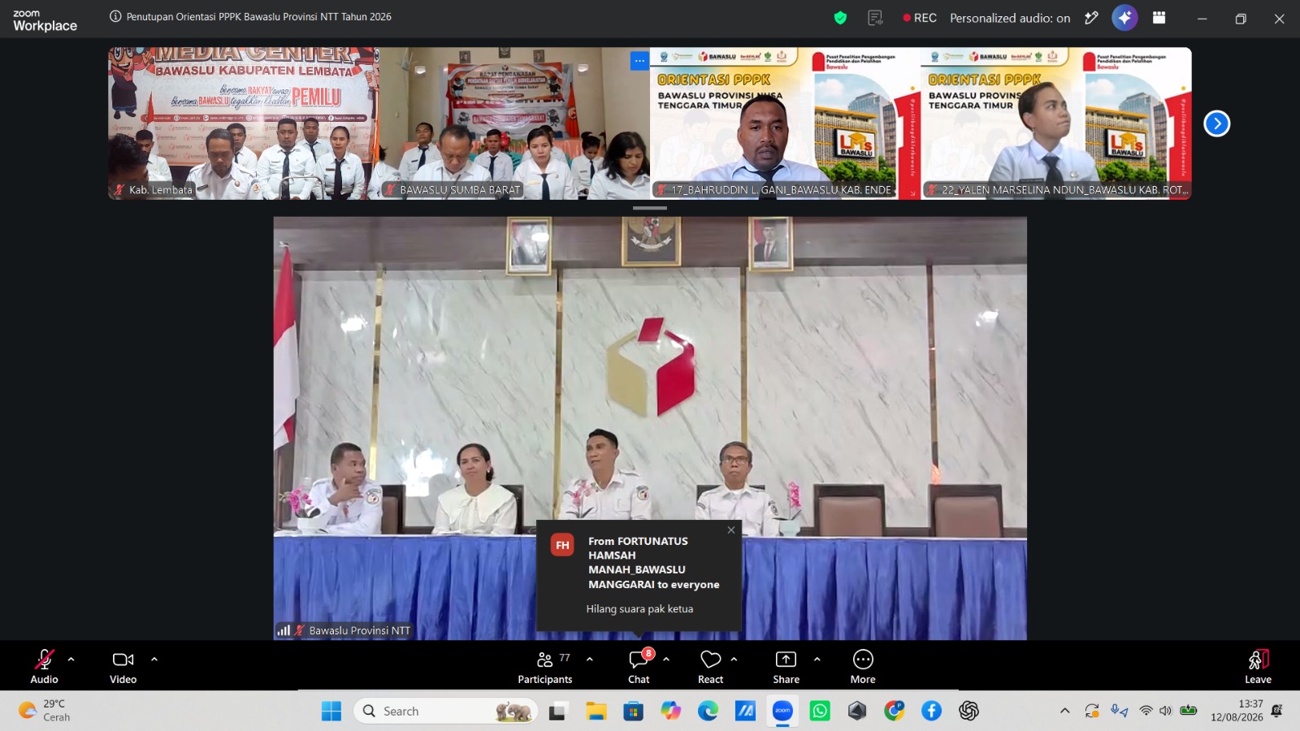Screen dimensions: 1300x731
Task: Open the Participants panel
Action: click(545, 666)
